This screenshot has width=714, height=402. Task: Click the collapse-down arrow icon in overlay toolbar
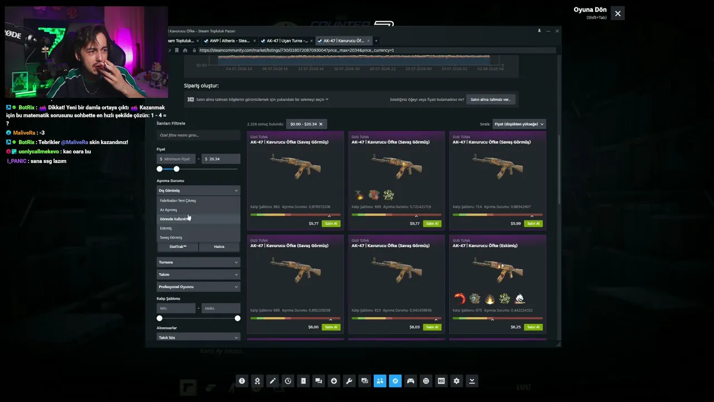click(x=472, y=381)
